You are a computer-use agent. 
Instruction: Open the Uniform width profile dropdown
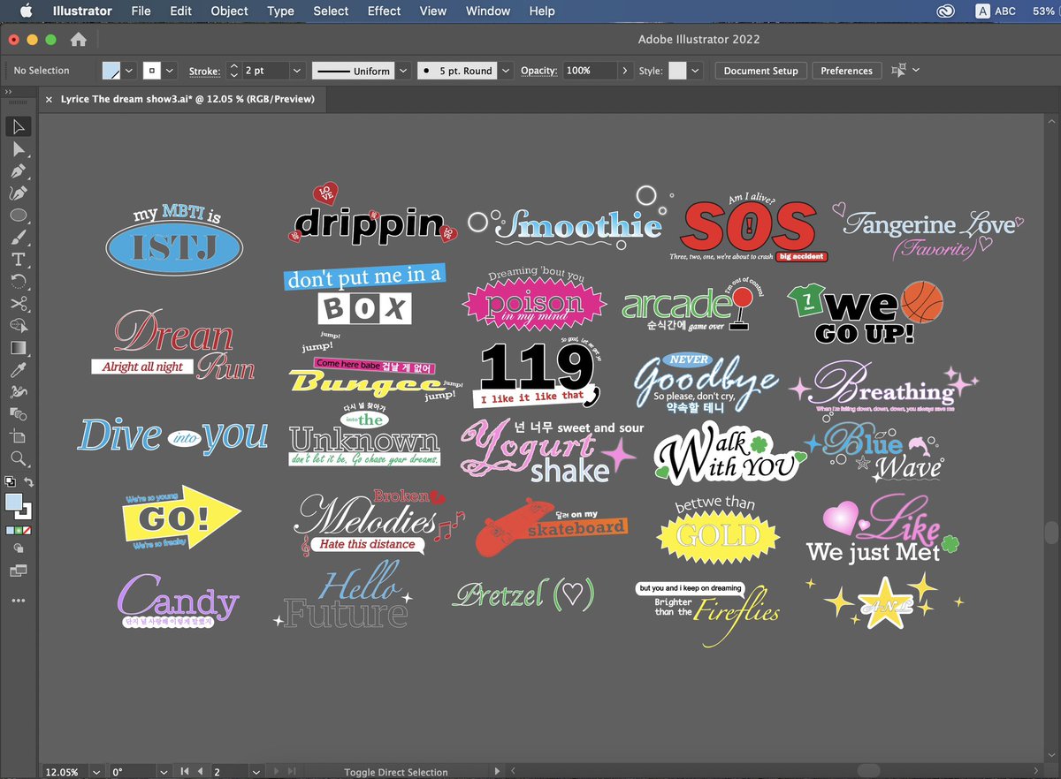point(403,70)
